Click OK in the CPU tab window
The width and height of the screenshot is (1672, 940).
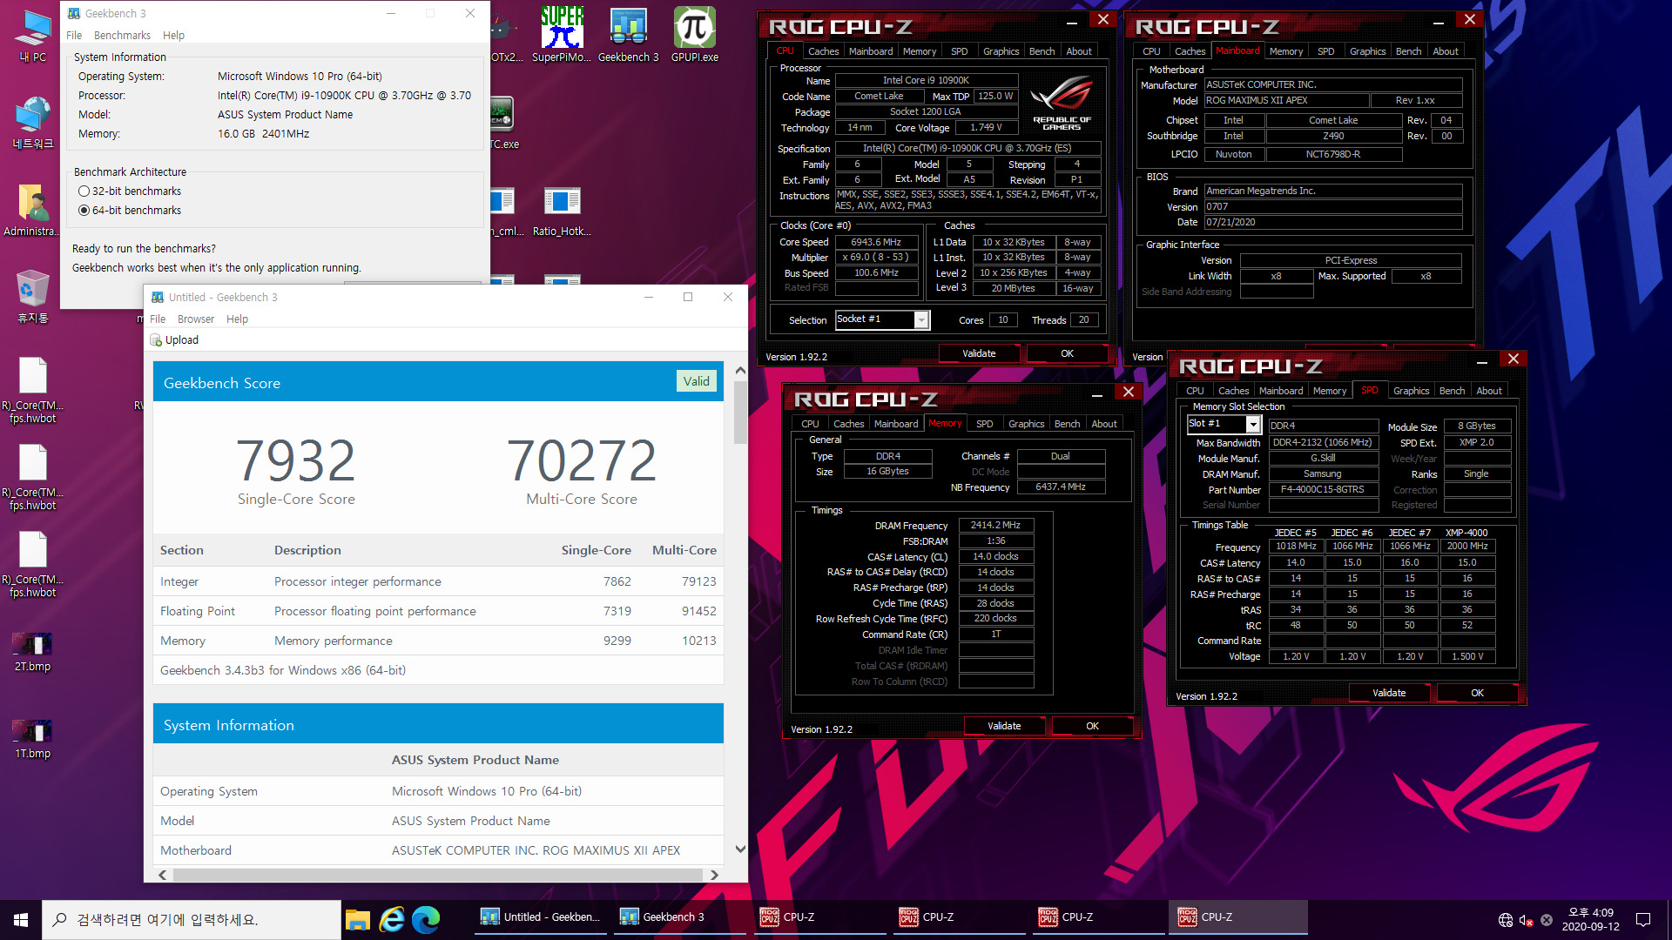(x=1067, y=353)
